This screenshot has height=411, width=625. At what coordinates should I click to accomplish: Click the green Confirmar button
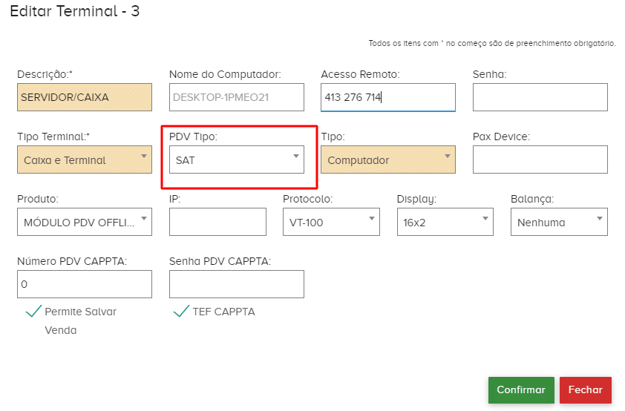tap(521, 390)
